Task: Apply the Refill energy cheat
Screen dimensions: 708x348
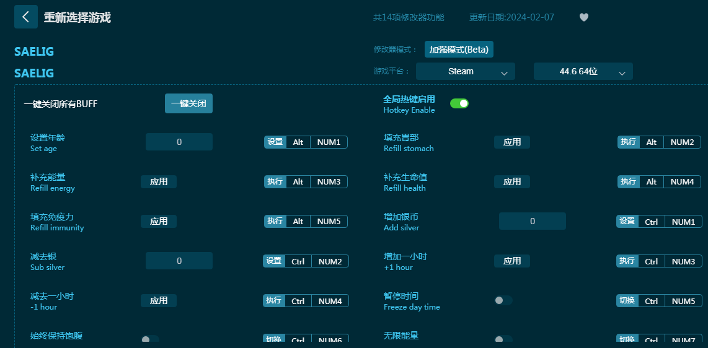Action: (159, 182)
